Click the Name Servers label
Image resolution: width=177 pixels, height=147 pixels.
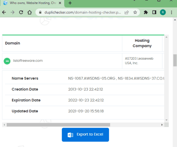(x=25, y=78)
